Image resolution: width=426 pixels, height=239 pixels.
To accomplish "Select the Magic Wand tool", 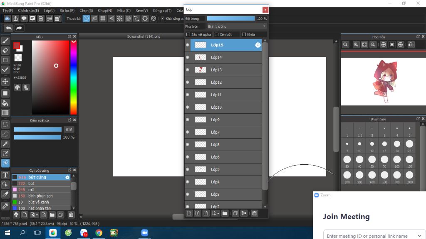I will pyautogui.click(x=5, y=144).
